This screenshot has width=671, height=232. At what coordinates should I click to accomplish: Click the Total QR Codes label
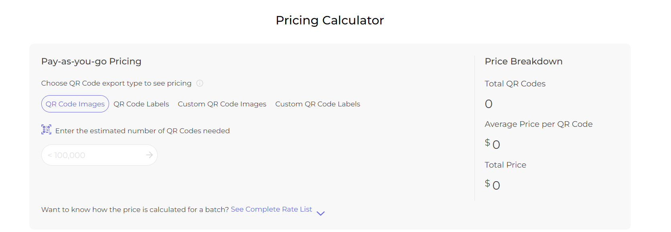point(515,84)
